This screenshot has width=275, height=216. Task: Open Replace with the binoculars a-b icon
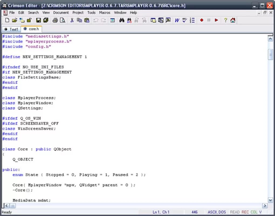coord(129,20)
